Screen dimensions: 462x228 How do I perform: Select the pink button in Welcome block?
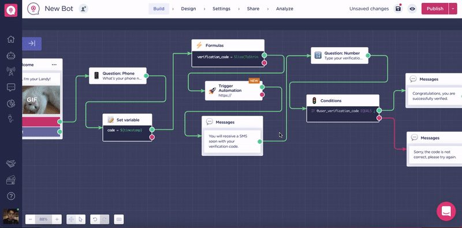(41, 122)
